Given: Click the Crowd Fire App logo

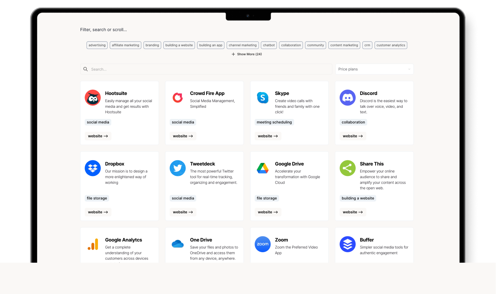Looking at the screenshot, I should pos(178,98).
